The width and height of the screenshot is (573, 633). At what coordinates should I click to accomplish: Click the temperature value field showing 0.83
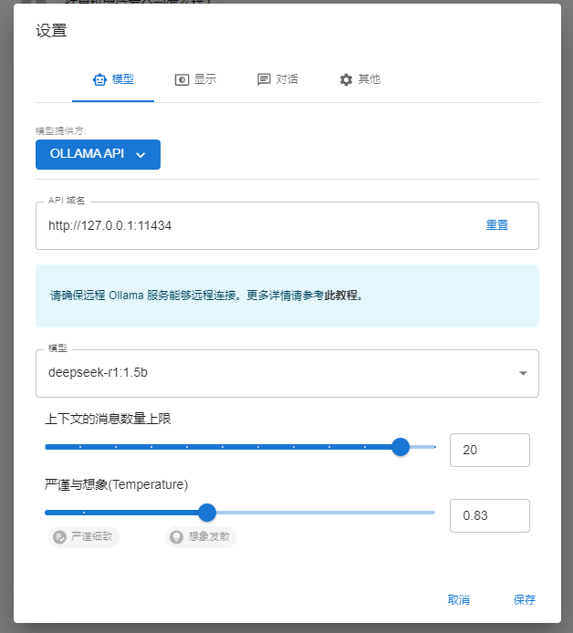point(490,516)
